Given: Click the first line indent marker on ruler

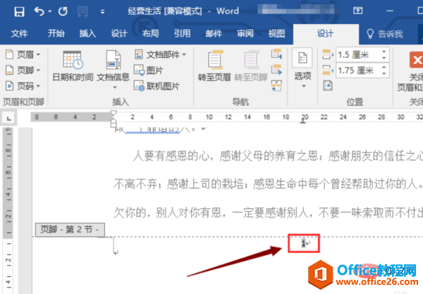Looking at the screenshot, I should pos(114,113).
